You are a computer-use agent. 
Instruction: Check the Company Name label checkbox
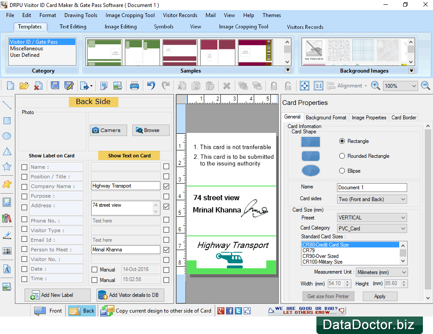click(24, 187)
